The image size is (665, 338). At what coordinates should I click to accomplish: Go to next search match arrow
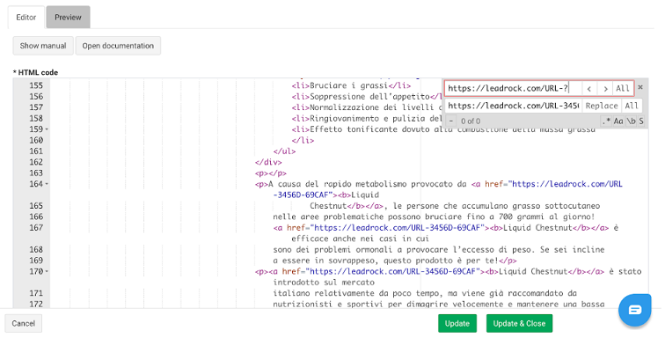click(605, 88)
